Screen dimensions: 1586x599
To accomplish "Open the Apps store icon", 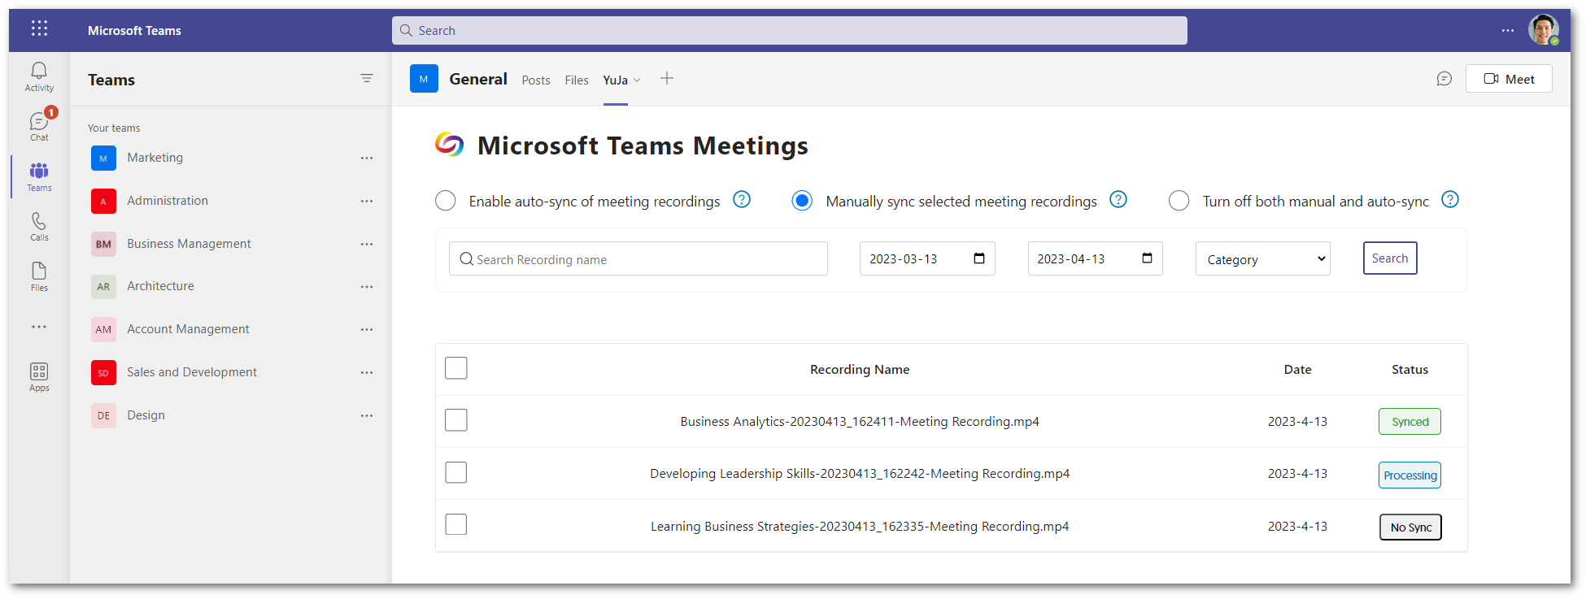I will [x=39, y=377].
